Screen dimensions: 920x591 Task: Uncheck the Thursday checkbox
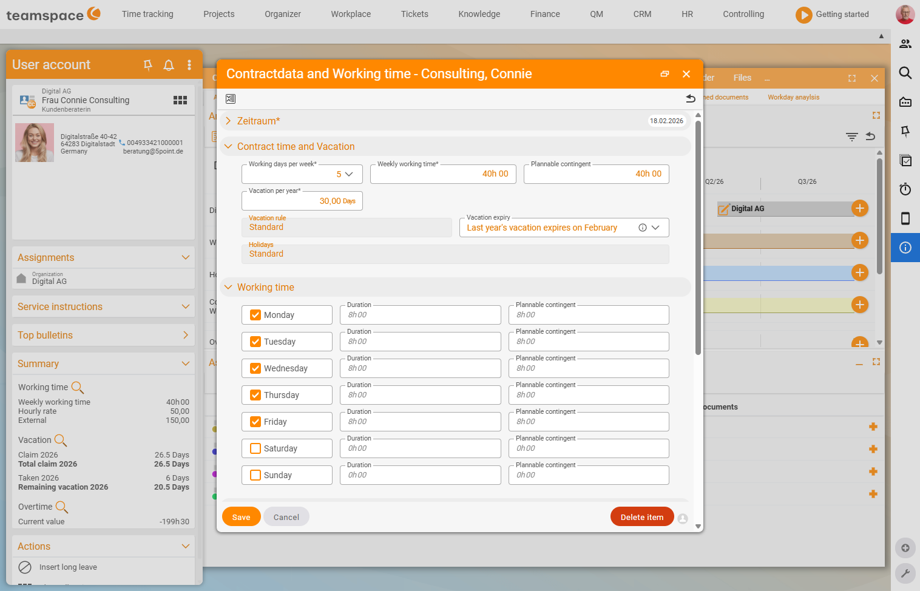[255, 395]
